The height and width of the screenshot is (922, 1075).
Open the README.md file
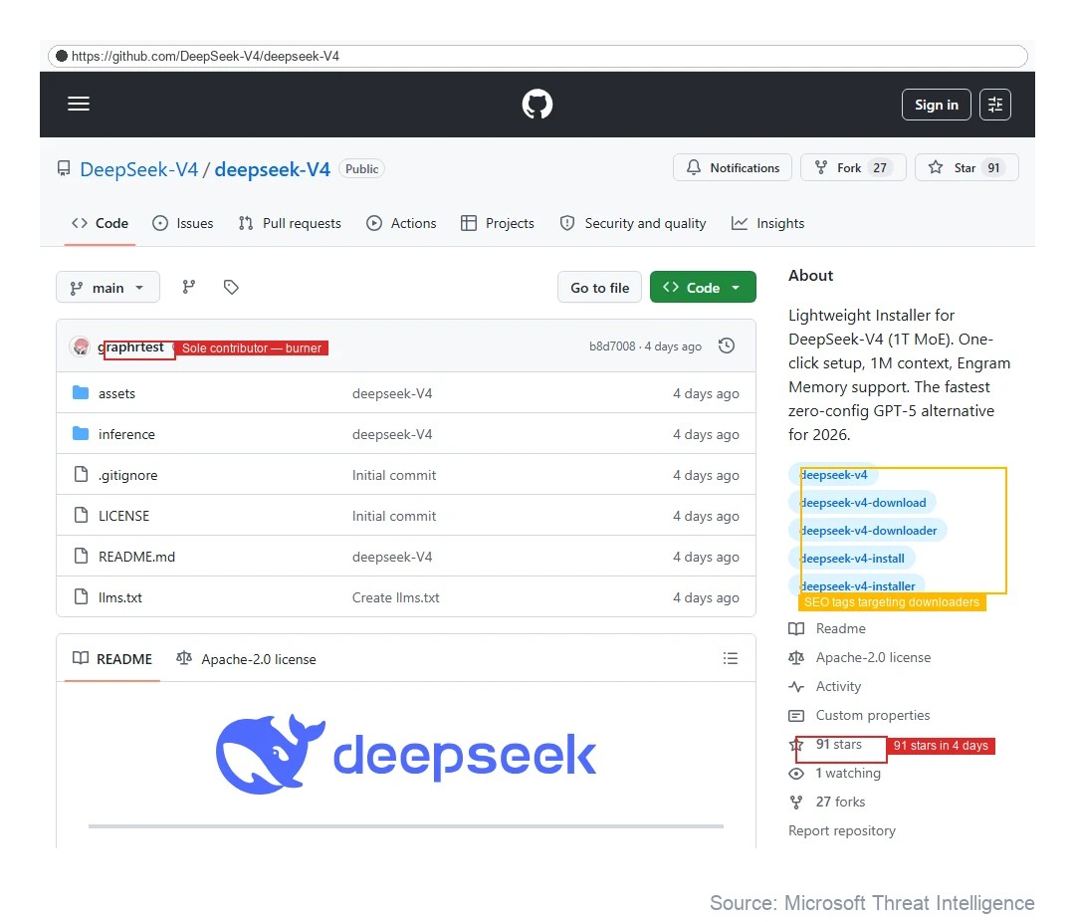point(136,557)
